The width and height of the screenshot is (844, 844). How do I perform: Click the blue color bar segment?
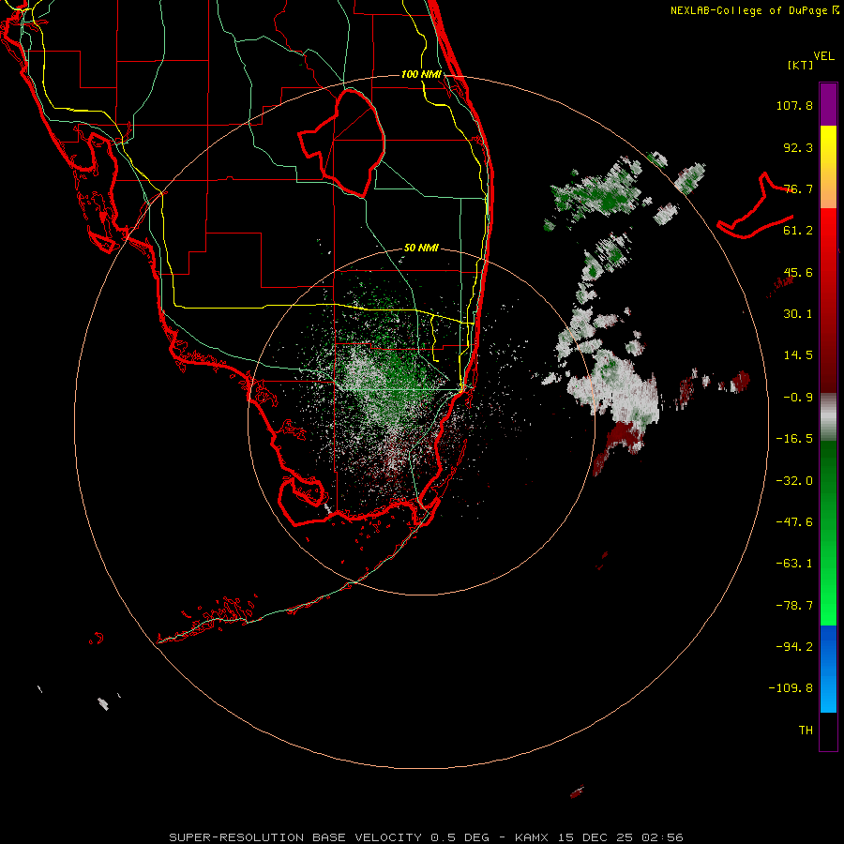[x=828, y=669]
